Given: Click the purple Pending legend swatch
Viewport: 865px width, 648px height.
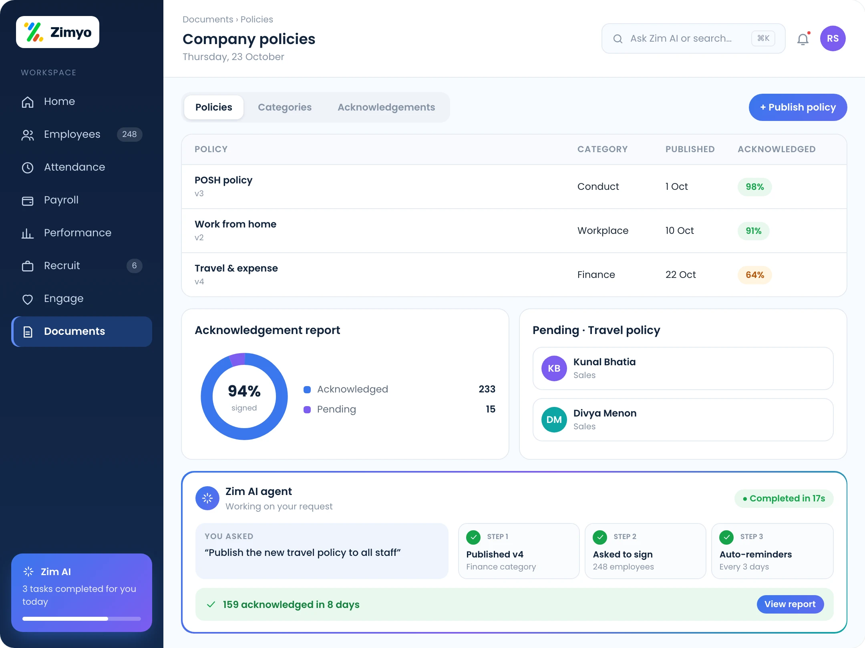Looking at the screenshot, I should pyautogui.click(x=307, y=410).
